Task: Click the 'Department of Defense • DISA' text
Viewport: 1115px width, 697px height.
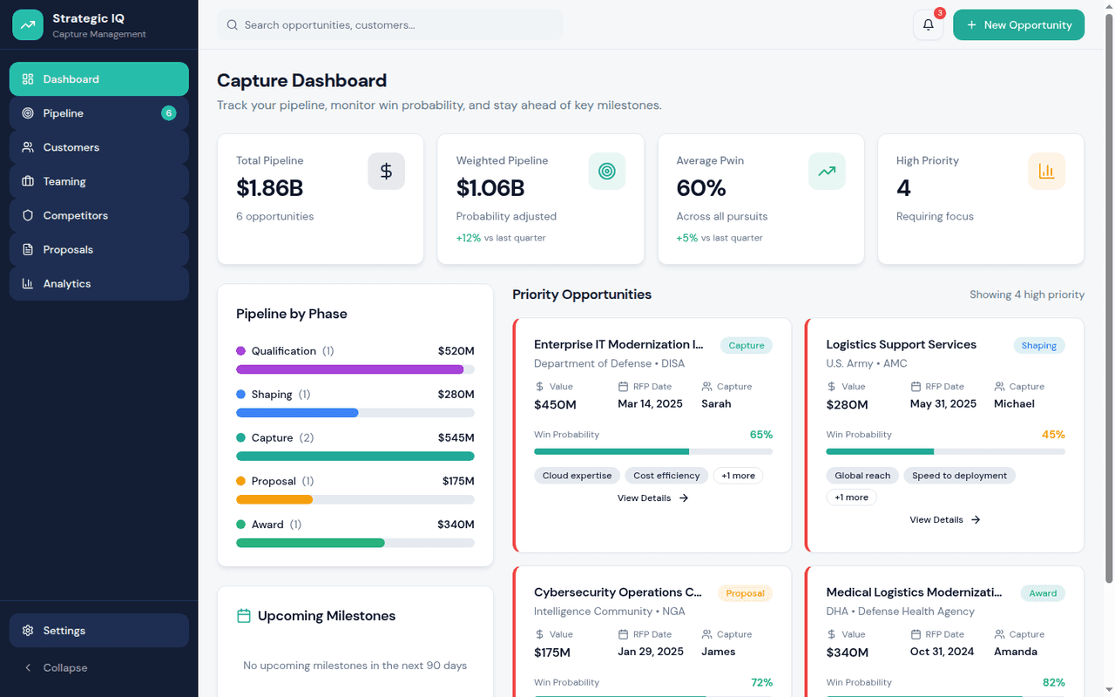Action: (610, 363)
